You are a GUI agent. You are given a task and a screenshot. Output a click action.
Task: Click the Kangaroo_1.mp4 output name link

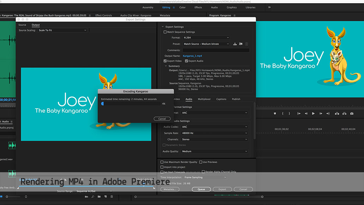192,56
